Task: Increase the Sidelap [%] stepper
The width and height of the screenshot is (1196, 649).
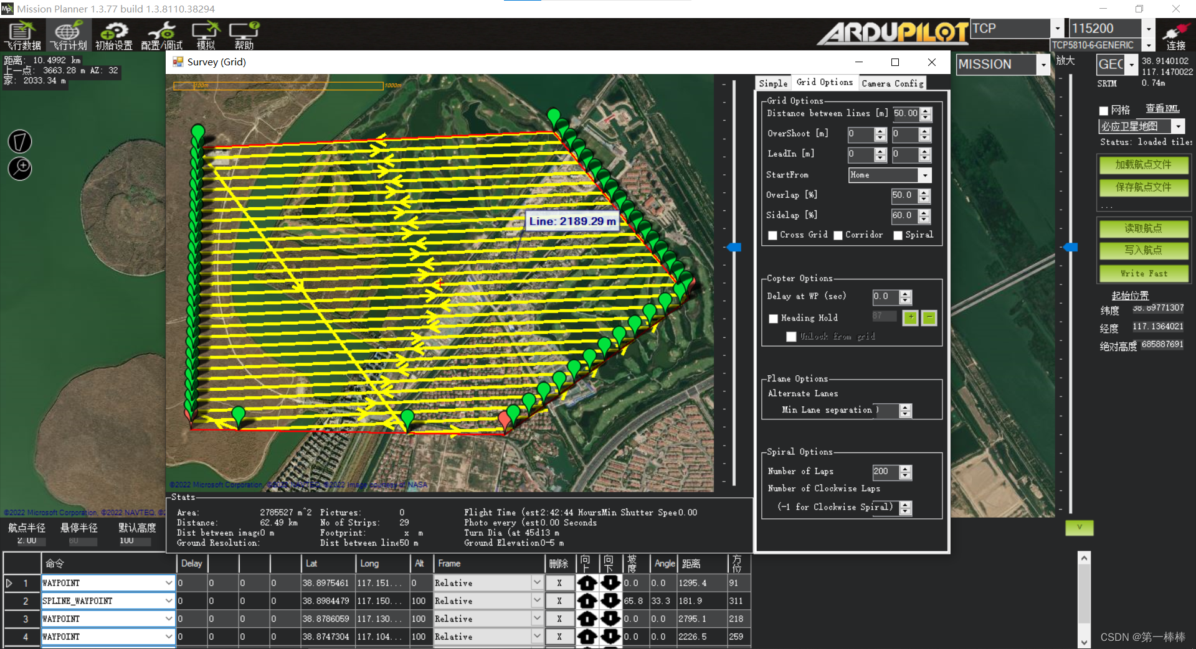Action: click(924, 213)
